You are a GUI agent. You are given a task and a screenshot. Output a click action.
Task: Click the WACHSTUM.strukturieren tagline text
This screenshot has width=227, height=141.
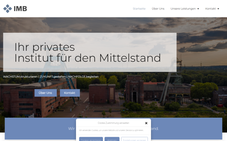click(x=51, y=77)
